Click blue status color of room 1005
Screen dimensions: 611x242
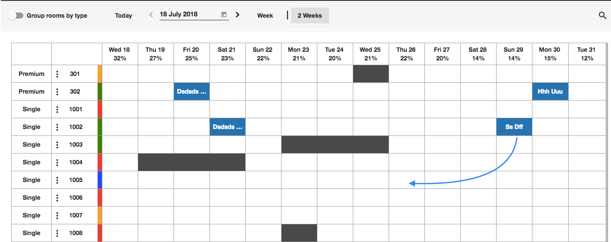pos(100,180)
